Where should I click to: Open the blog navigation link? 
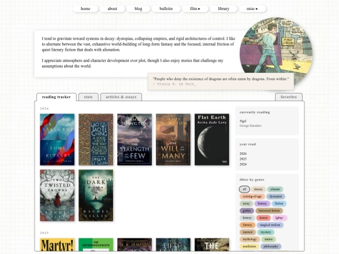(138, 9)
